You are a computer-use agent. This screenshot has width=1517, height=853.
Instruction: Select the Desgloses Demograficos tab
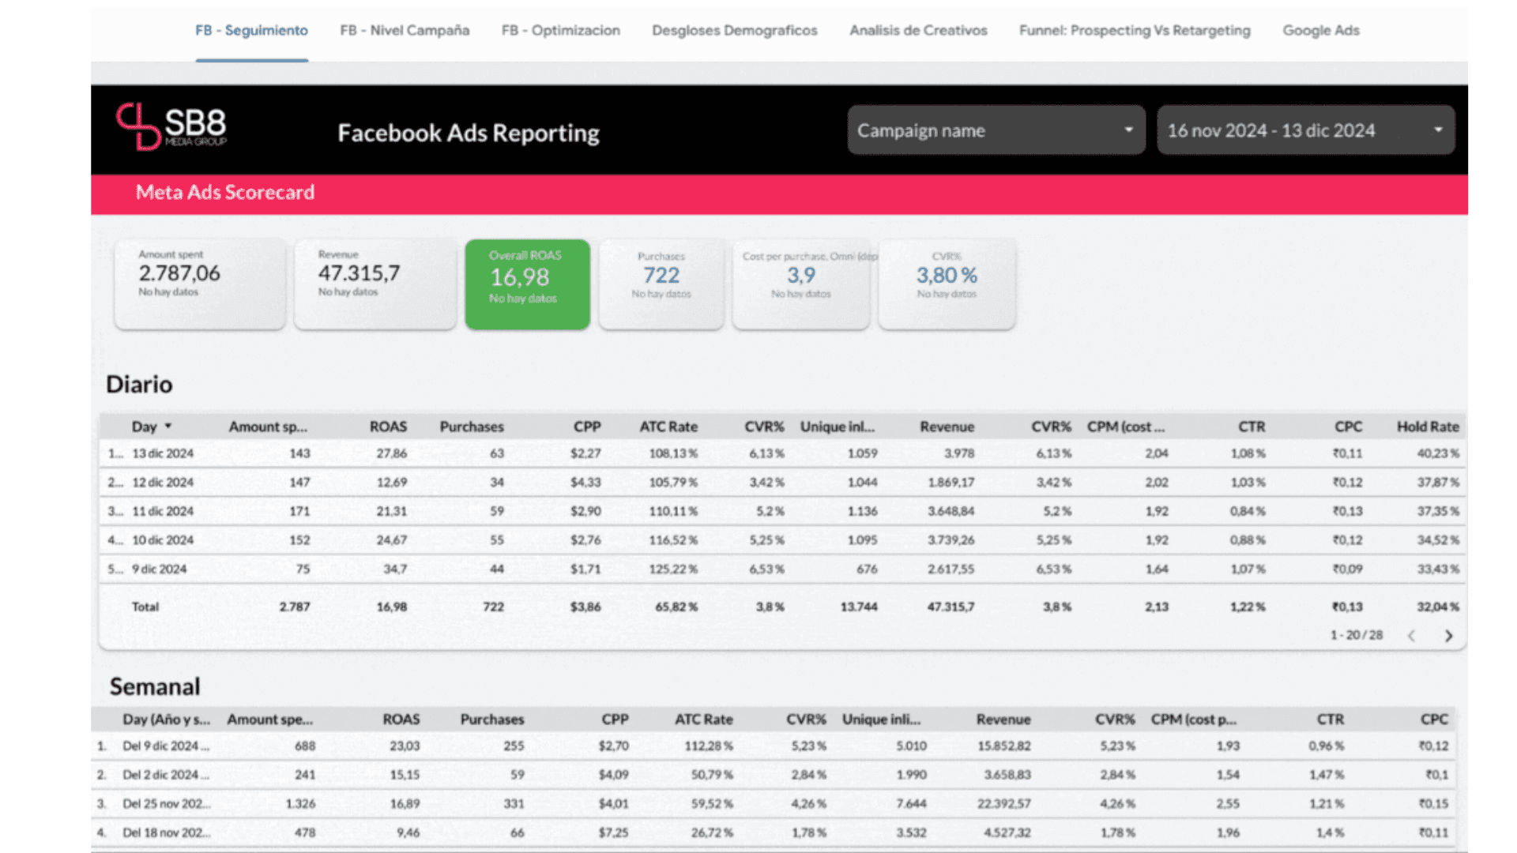[x=734, y=31]
